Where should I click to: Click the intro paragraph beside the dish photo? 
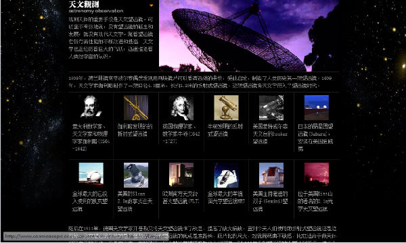pyautogui.click(x=111, y=38)
